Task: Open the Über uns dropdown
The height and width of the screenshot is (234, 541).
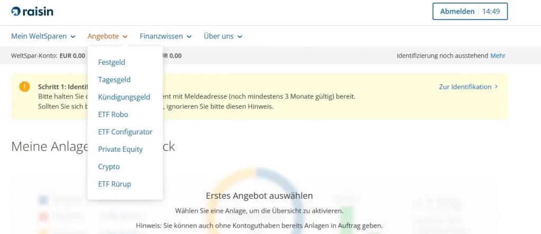Action: (223, 36)
